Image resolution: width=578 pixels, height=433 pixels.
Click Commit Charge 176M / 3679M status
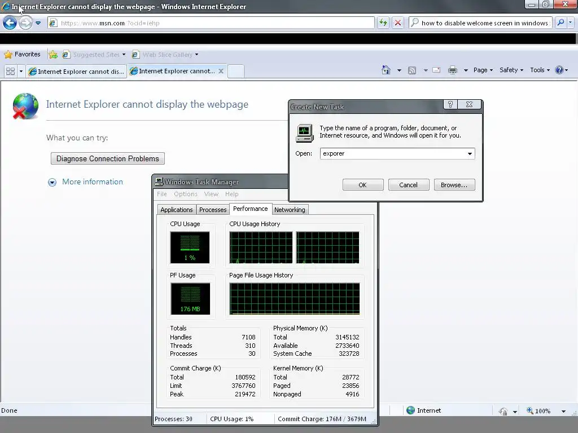pos(322,419)
